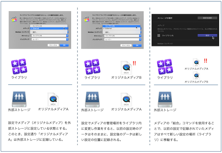Select the Original Media B file in the right panel
222x153 pixels.
[x=196, y=75]
